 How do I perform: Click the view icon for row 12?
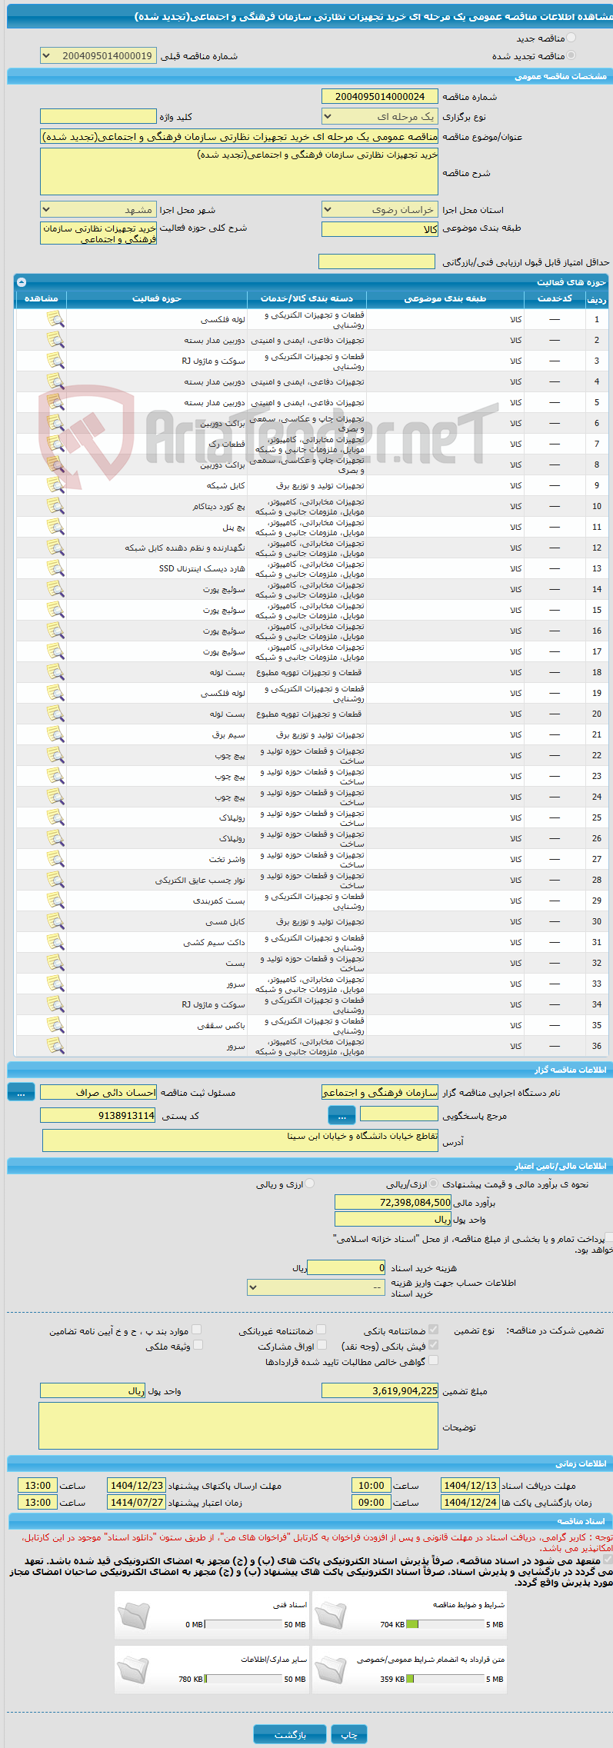[55, 548]
